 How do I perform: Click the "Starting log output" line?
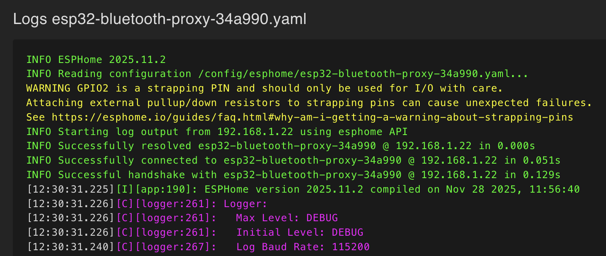point(217,132)
